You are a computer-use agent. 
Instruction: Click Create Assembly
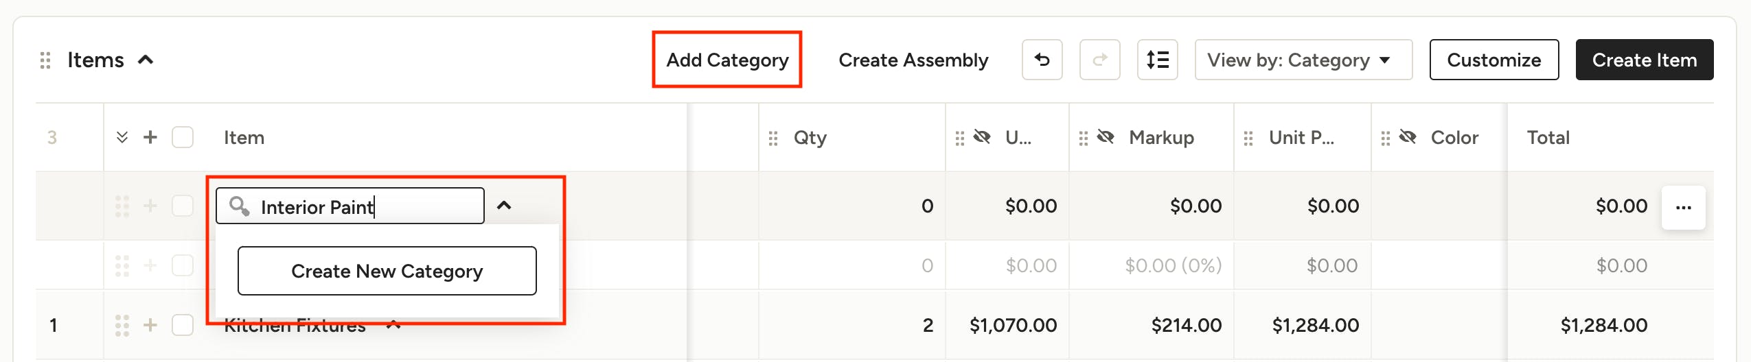[x=913, y=60]
